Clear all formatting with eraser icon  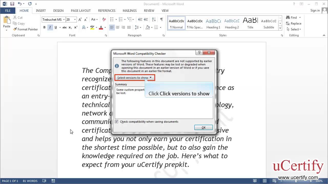tap(104, 19)
